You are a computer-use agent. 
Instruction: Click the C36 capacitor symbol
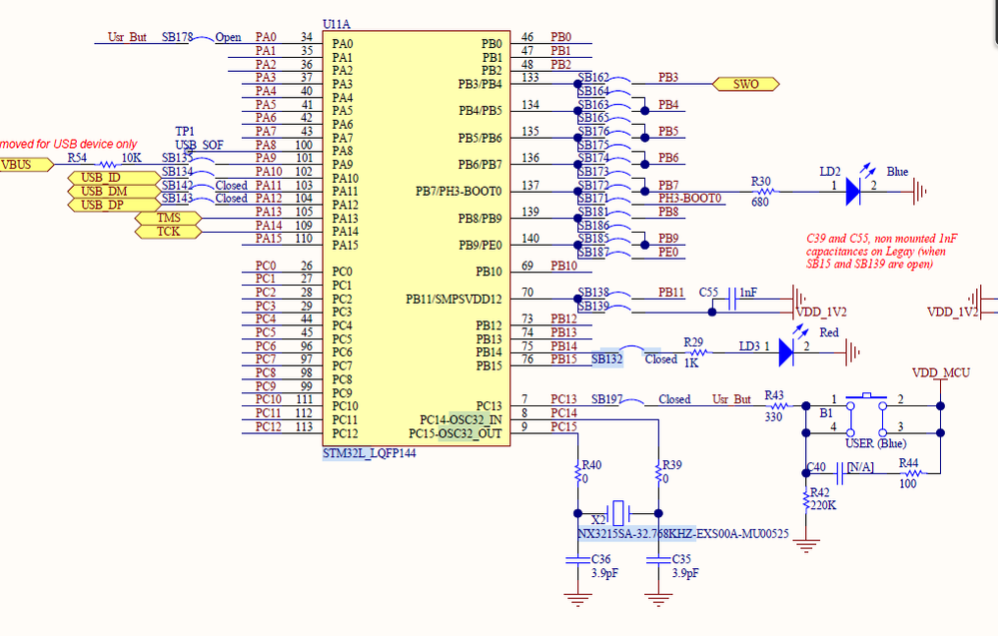coord(577,560)
